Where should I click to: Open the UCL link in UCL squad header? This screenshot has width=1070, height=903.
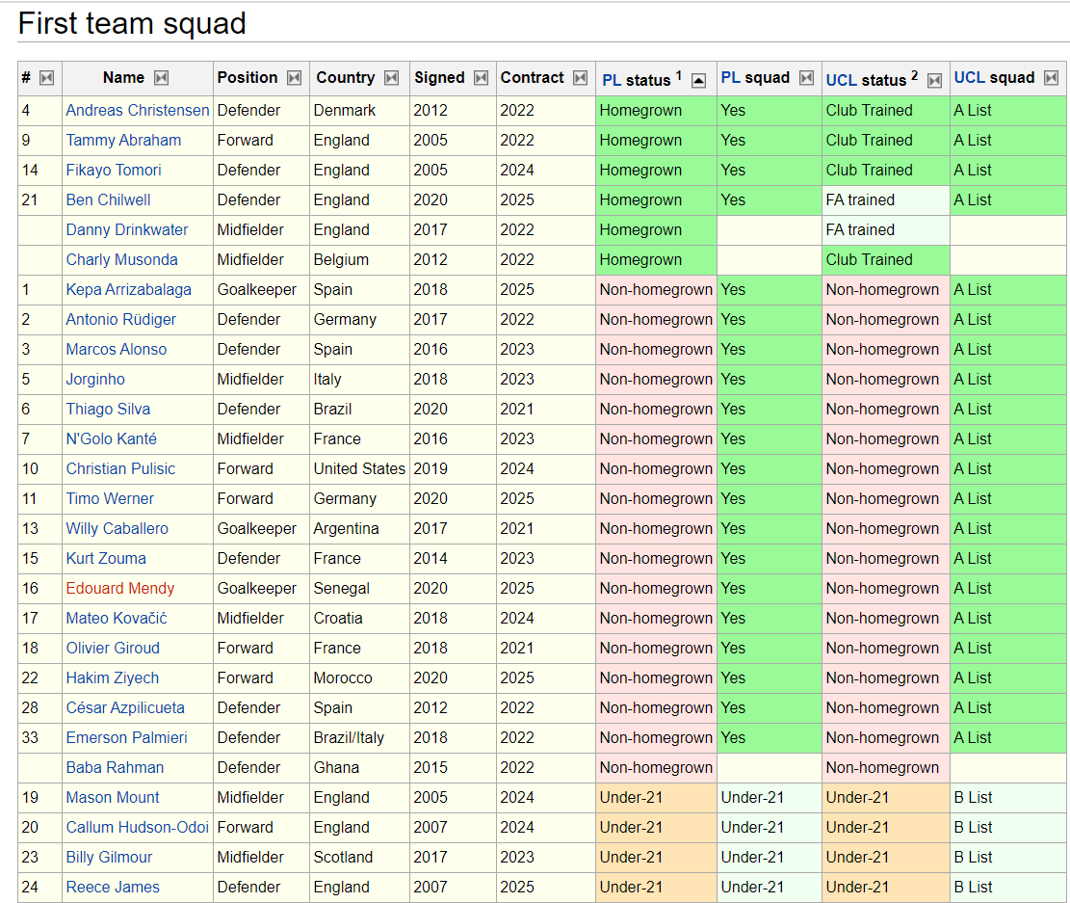969,78
